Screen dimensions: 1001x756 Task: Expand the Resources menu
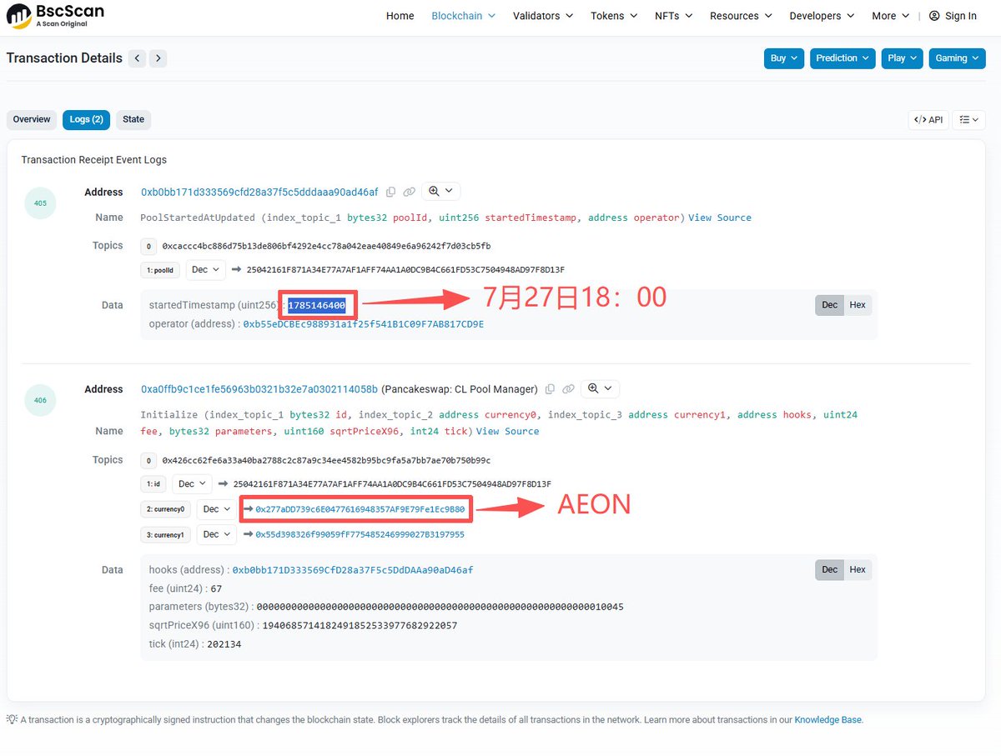[x=741, y=16]
